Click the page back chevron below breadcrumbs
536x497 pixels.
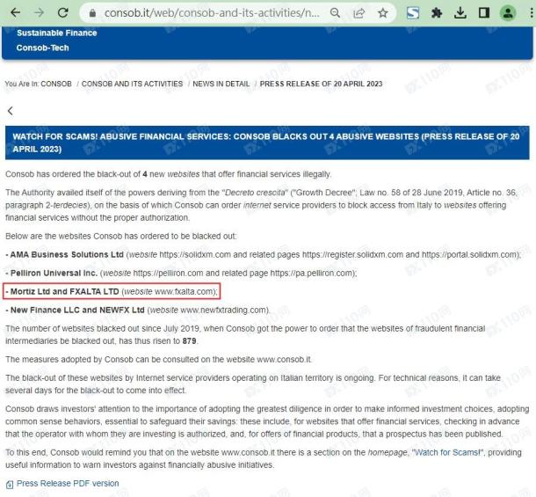point(11,111)
